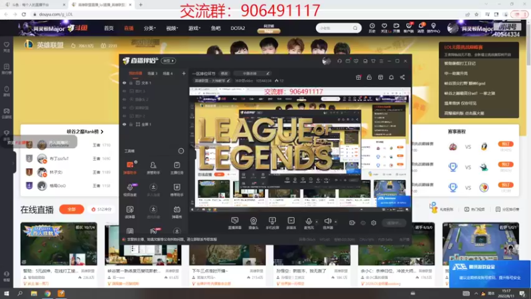Open 历史 history icon on Douyu header
Viewport: 531px width, 299px height.
(x=372, y=28)
